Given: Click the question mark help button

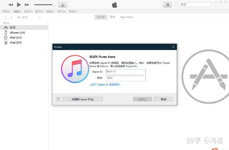Looking at the screenshot, I should 58,99.
